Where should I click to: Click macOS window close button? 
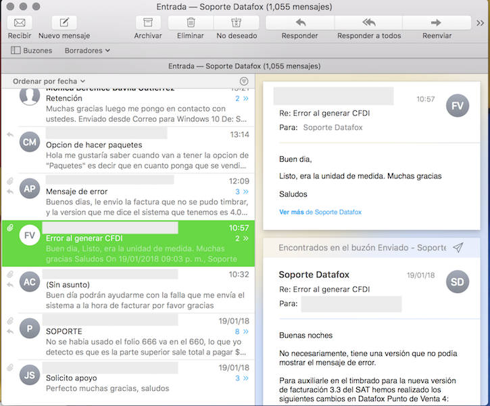10,6
